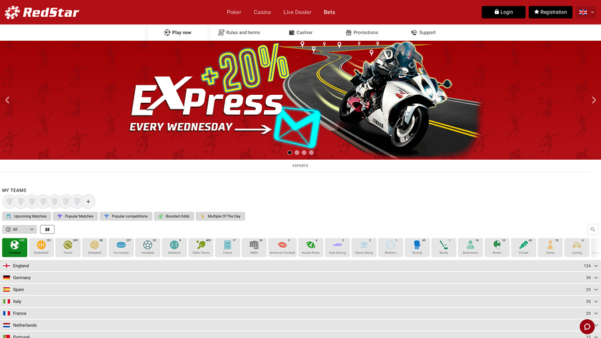Select the Badminton sport icon

click(x=471, y=247)
